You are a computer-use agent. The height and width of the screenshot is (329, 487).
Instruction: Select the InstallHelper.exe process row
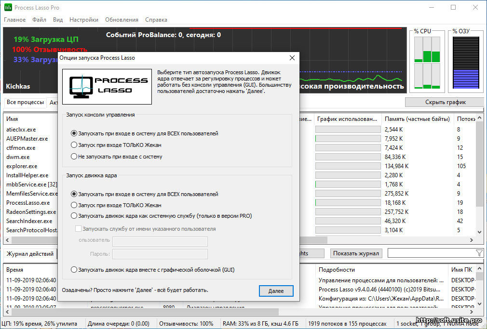click(27, 175)
